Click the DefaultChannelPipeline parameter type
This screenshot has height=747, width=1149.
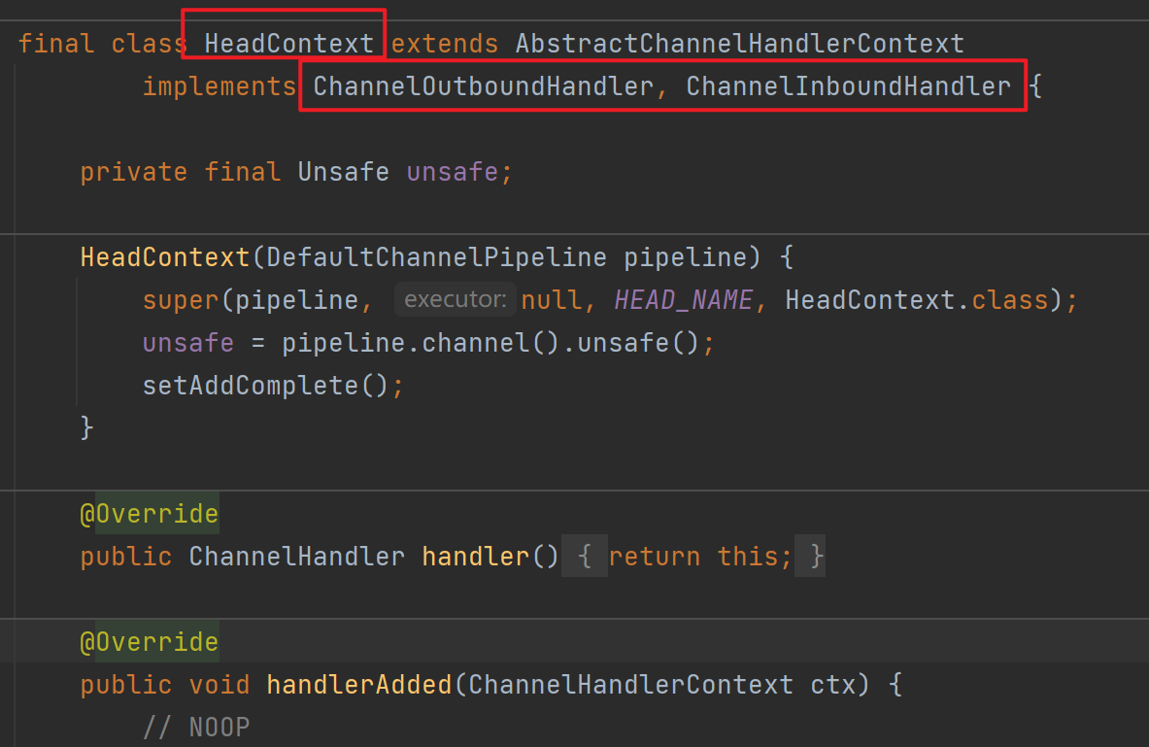click(x=436, y=257)
